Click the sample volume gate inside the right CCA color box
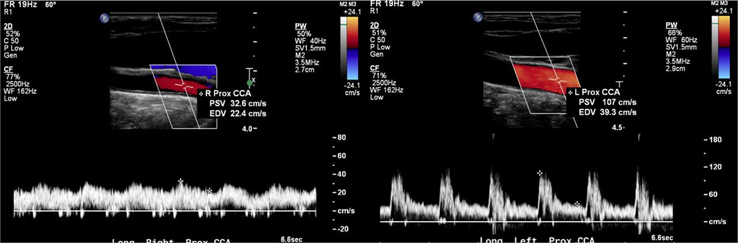Image resolution: width=738 pixels, height=243 pixels. coord(183,86)
